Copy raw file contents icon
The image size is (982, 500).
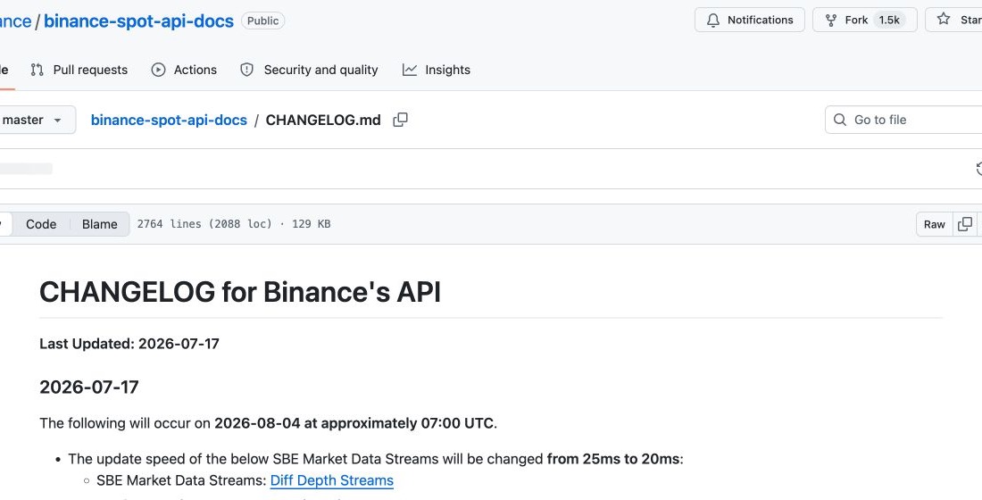coord(965,224)
